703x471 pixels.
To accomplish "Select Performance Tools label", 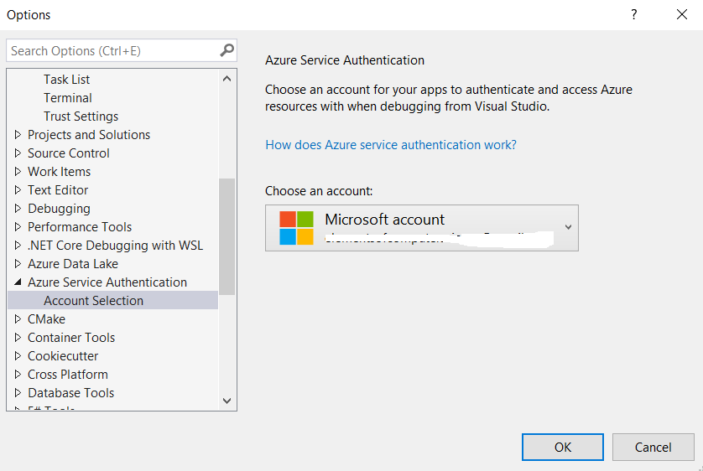I will (80, 227).
